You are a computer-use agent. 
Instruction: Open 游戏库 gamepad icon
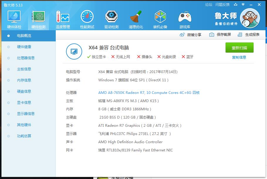coord(185,17)
